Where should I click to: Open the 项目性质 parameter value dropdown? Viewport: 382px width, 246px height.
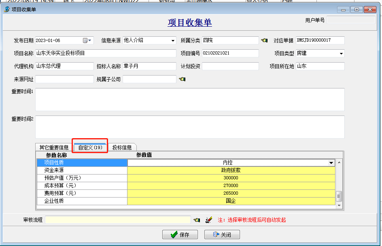pos(331,163)
